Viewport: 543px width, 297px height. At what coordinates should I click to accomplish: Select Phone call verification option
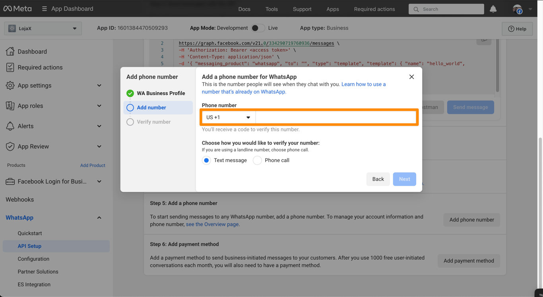coord(257,160)
